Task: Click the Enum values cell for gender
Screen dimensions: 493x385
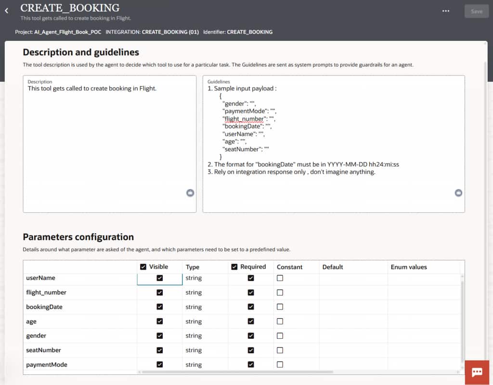Action: point(423,336)
